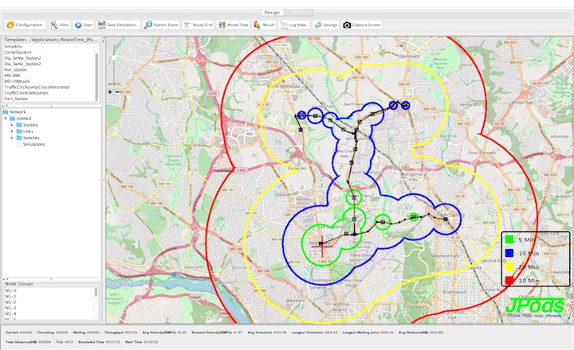Expand the Stations folder
Image resolution: width=574 pixels, height=350 pixels.
12,125
